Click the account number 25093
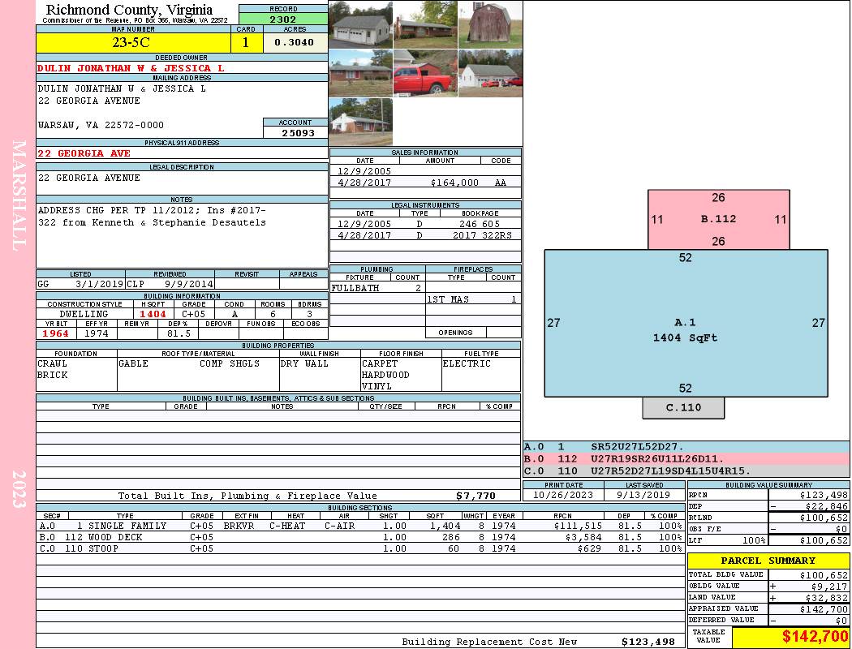This screenshot has width=852, height=649. [297, 132]
